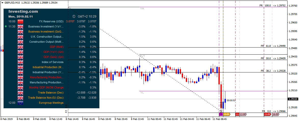Click the UK flag beside Index of Services
299x122 pixels.
[x=20, y=62]
